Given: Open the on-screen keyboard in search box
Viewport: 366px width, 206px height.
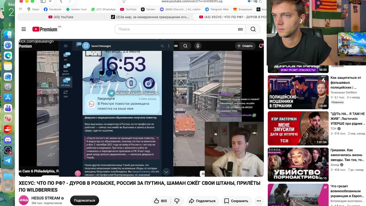Looking at the screenshot, I should (x=240, y=29).
